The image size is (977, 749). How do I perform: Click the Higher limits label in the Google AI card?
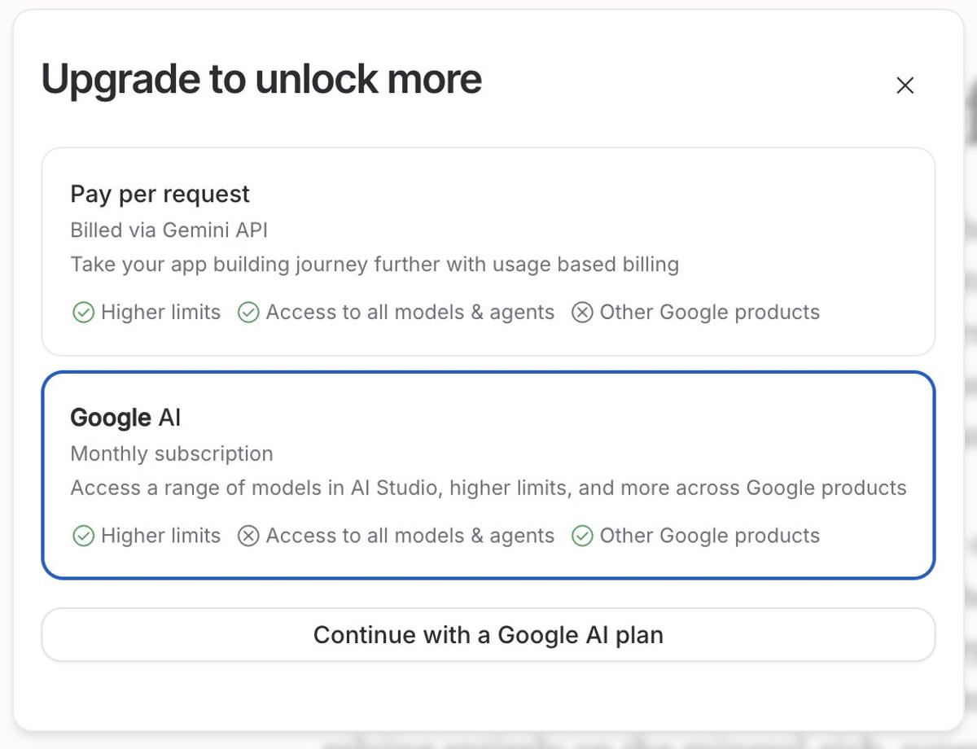click(160, 536)
